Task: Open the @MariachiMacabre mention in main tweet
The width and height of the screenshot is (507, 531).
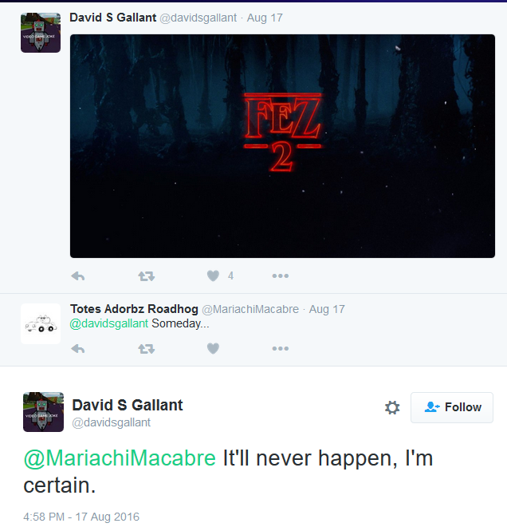Action: tap(120, 458)
